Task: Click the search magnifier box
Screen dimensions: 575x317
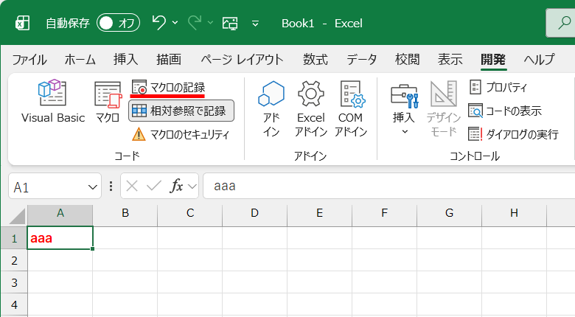Action: click(561, 23)
